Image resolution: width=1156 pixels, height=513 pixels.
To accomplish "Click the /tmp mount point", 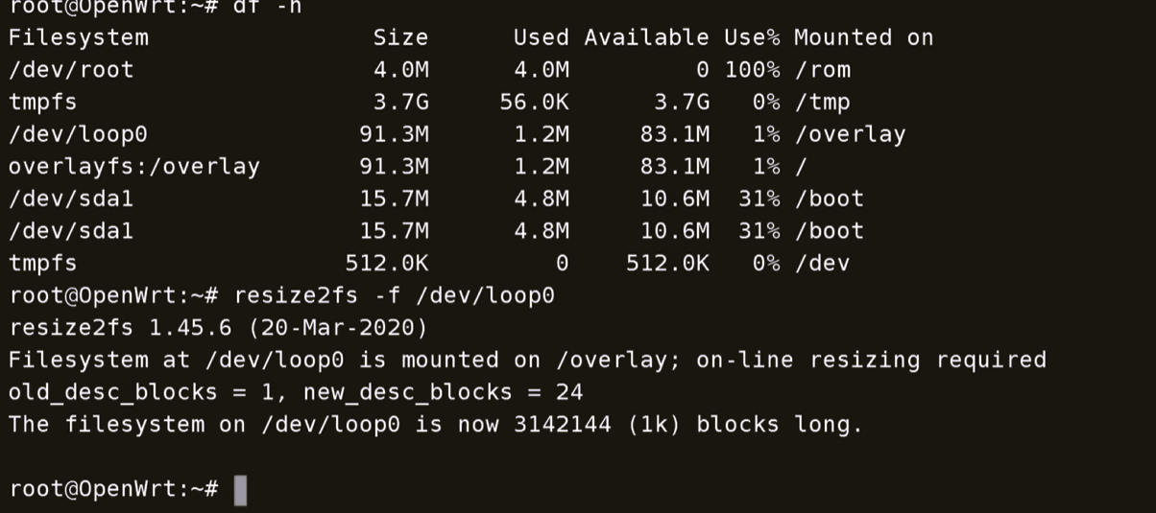I will 822,102.
